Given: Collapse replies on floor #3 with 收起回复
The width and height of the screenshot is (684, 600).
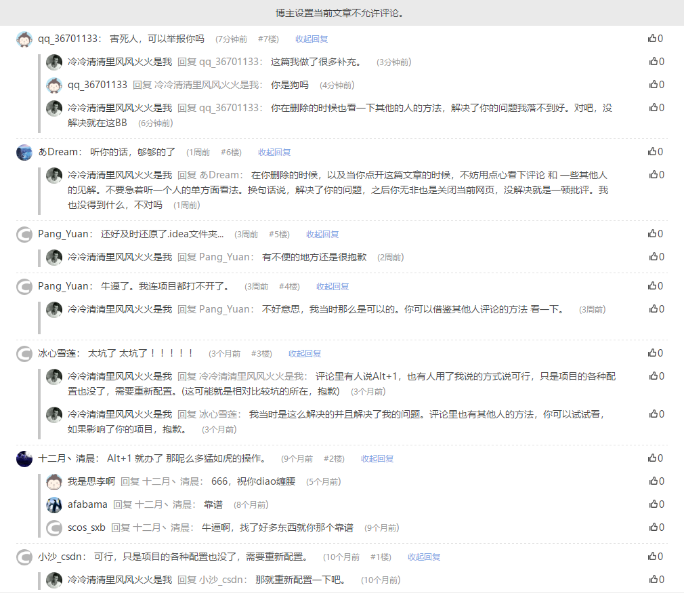Looking at the screenshot, I should pos(305,354).
